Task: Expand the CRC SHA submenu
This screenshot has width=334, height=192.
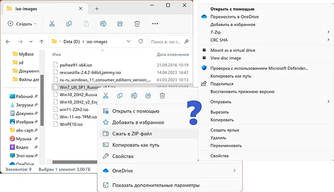Action: click(328, 40)
